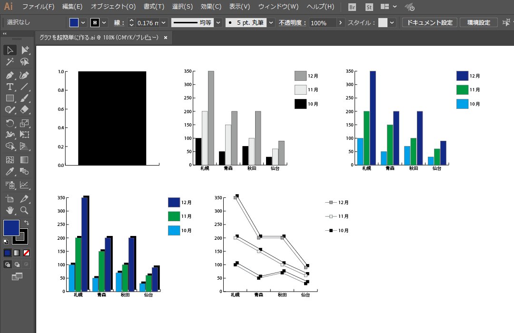514x333 pixels.
Task: Open the stroke color dropdown in control bar
Action: [104, 23]
